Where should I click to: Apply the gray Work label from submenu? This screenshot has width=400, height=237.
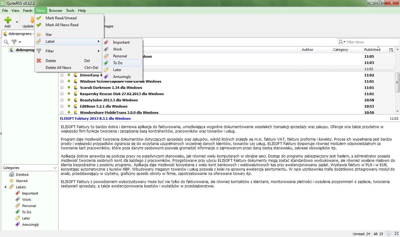pyautogui.click(x=122, y=49)
